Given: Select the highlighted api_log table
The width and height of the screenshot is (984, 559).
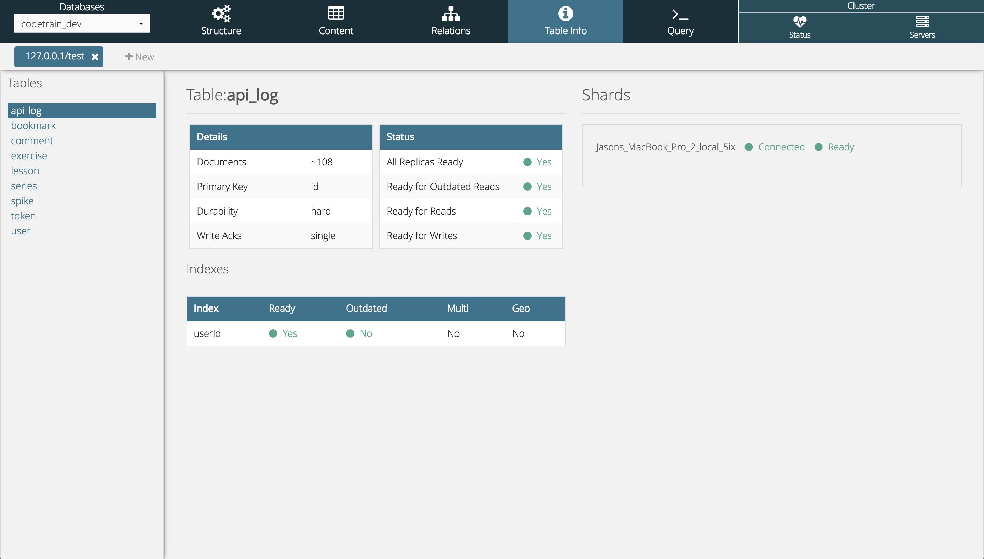Looking at the screenshot, I should [26, 111].
